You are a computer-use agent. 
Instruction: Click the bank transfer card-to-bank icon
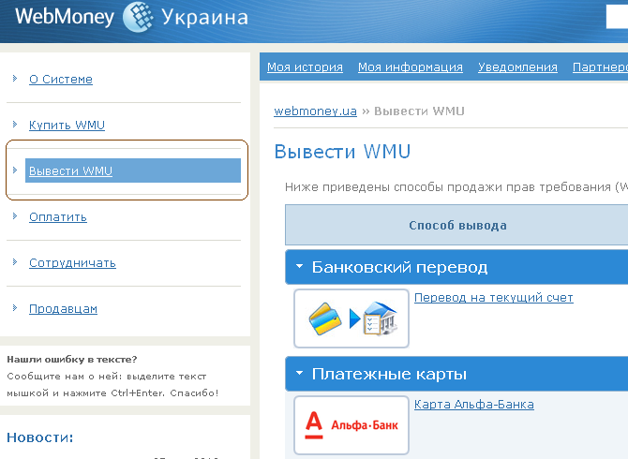coord(351,318)
